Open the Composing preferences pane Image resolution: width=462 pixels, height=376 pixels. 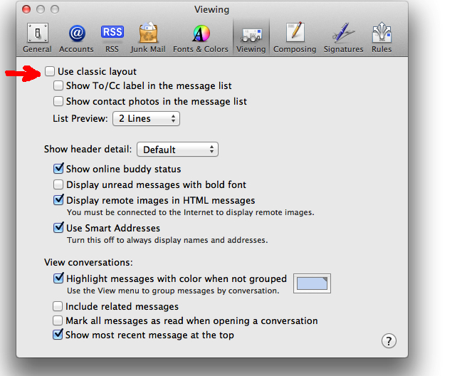(x=295, y=38)
